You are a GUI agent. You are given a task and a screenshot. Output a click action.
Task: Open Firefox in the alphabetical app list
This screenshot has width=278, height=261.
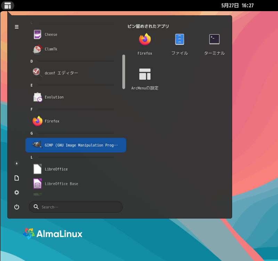pos(76,121)
